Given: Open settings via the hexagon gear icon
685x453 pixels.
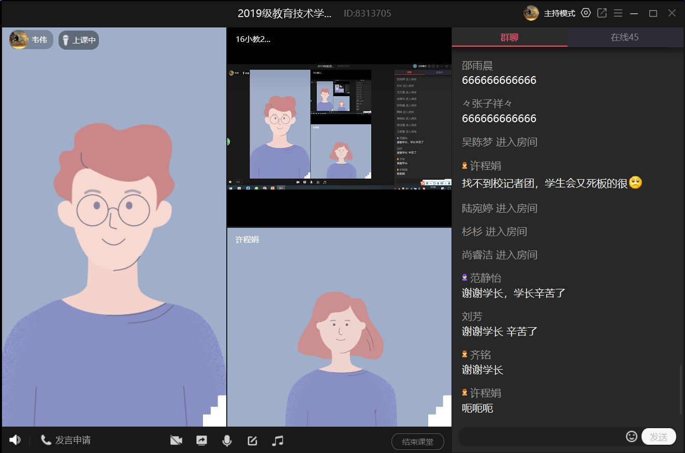Looking at the screenshot, I should pyautogui.click(x=586, y=13).
